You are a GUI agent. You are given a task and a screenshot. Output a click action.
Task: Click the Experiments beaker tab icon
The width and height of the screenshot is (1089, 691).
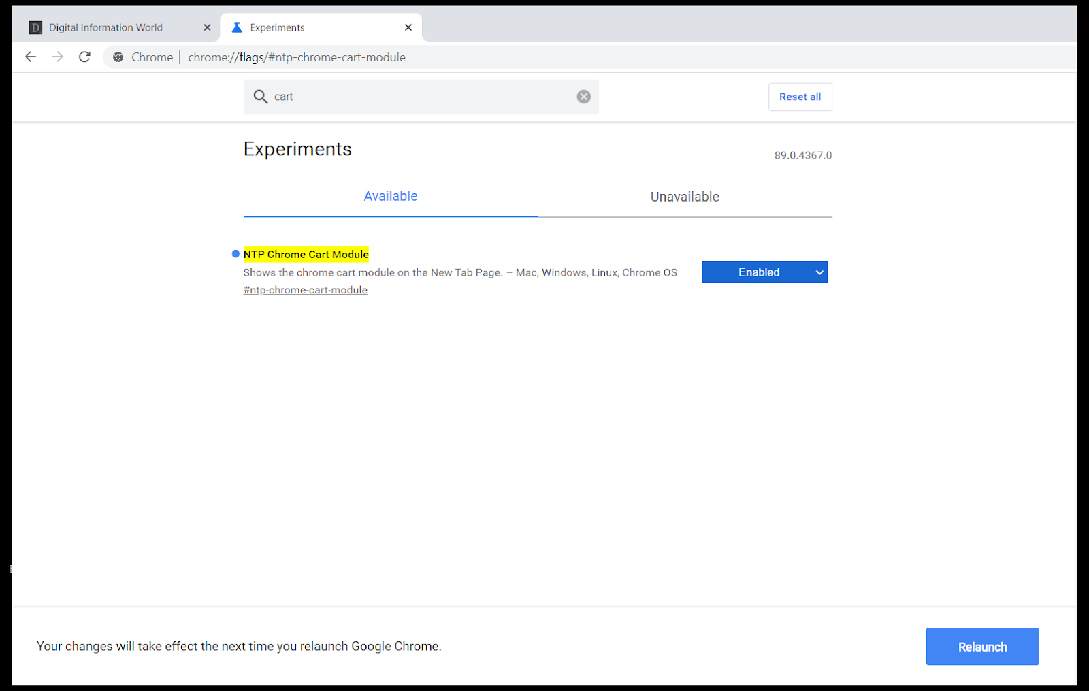[236, 27]
